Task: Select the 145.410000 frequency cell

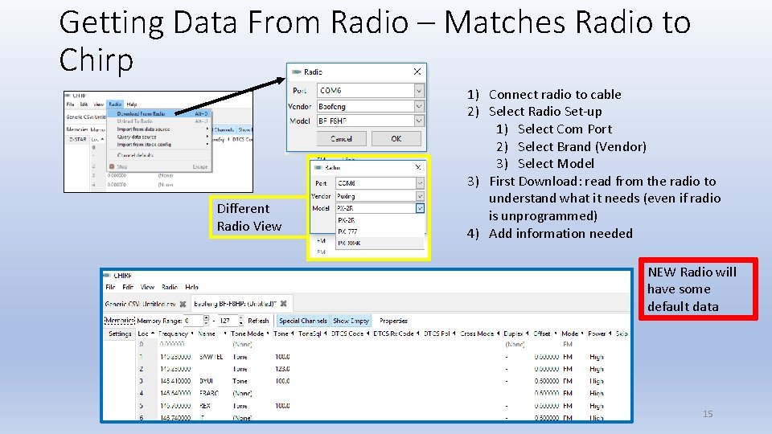Action: [175, 381]
